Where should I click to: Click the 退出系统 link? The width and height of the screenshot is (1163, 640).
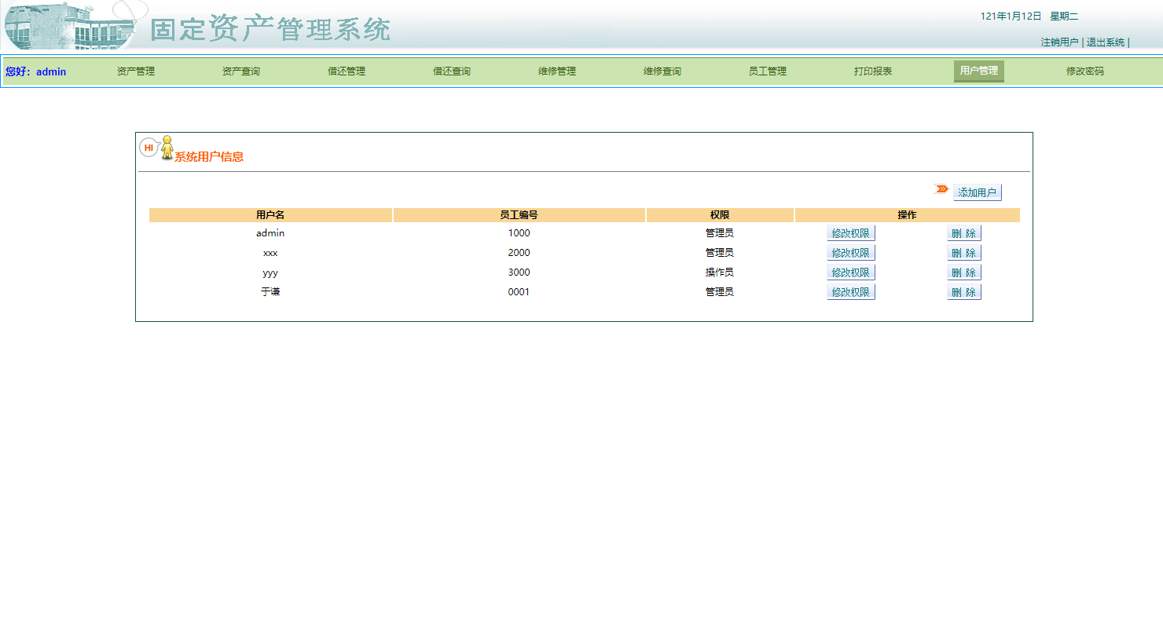1106,43
